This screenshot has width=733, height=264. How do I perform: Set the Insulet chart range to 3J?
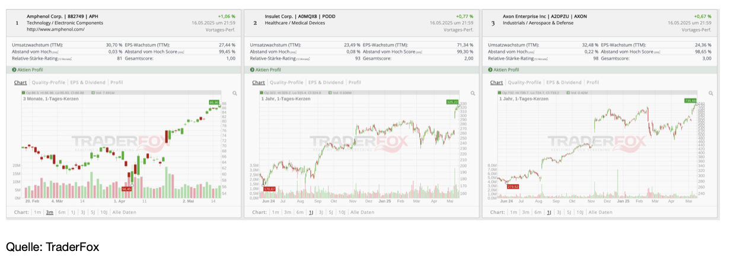[321, 212]
